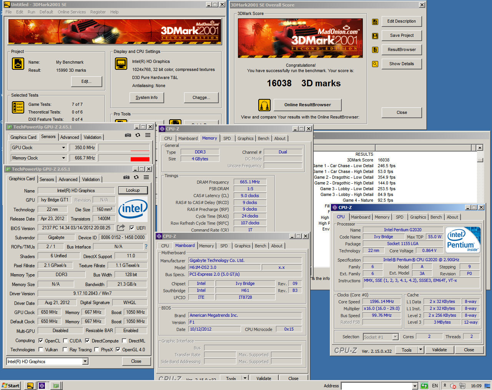The width and height of the screenshot is (492, 390).
Task: Click the camera icon in GPU-Z Graphics Card window
Action: pos(126,177)
